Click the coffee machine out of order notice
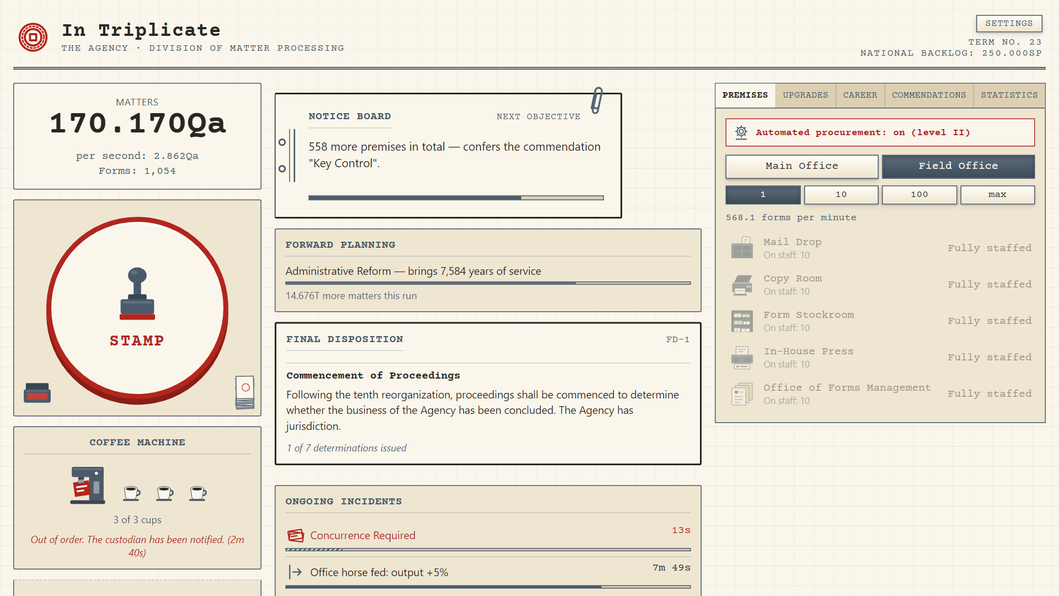This screenshot has width=1059, height=596. [137, 546]
